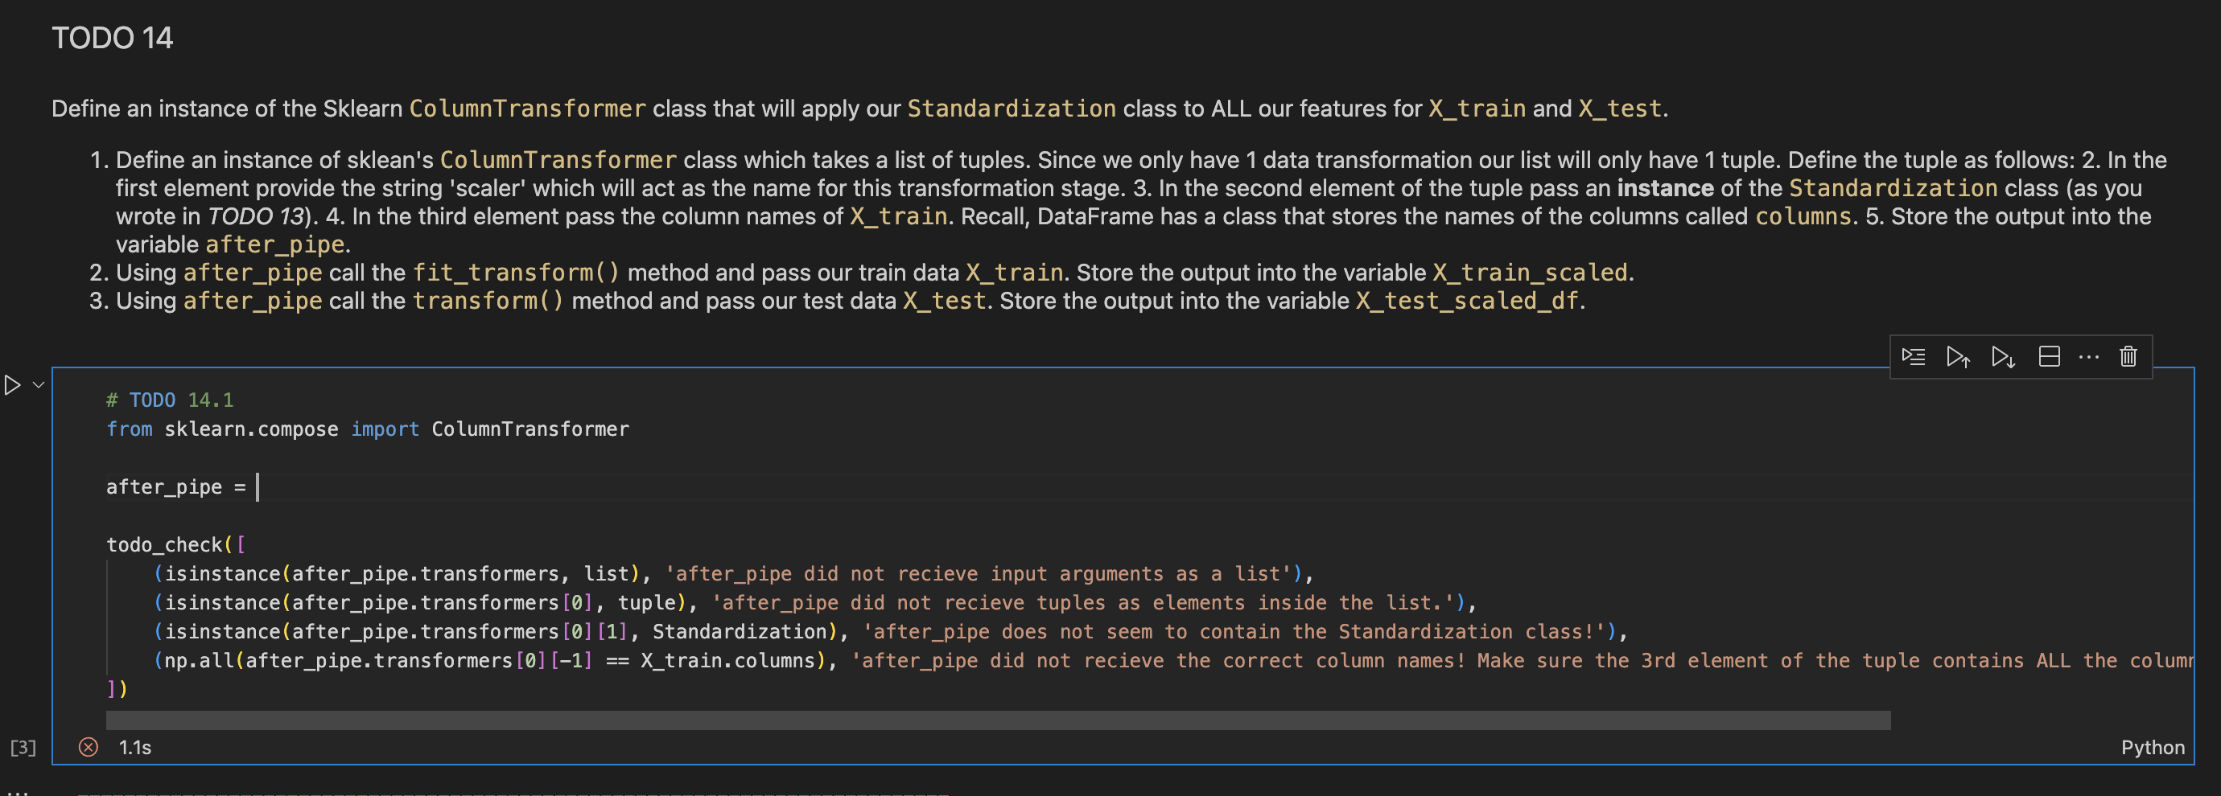Execute all cells above using the play-up icon
Screen dimensions: 2221x796
pyautogui.click(x=1958, y=355)
